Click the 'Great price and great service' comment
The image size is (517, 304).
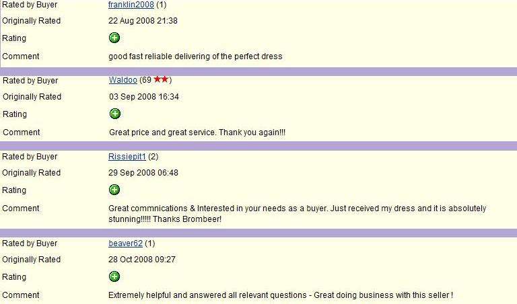coord(197,132)
